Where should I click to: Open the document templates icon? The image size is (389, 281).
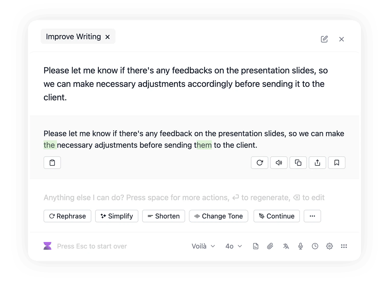256,246
